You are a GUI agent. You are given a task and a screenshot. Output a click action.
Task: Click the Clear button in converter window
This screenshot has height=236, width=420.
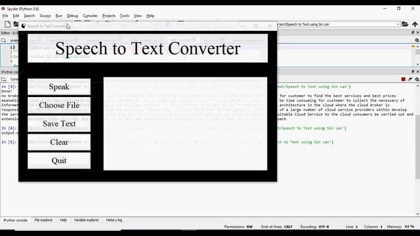[59, 142]
